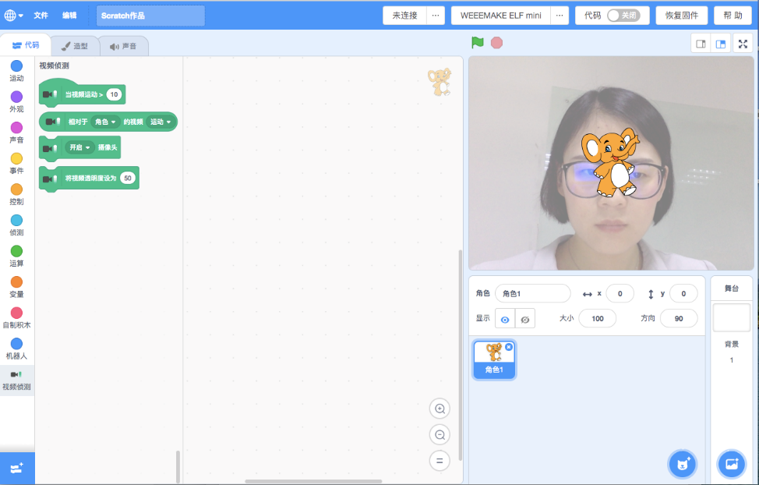This screenshot has height=485, width=759.
Task: Click the green flag to run
Action: point(478,43)
